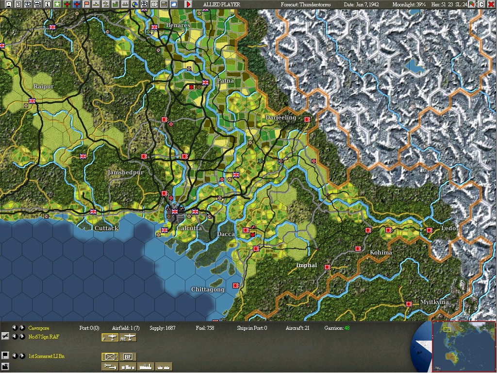Viewport: 497px width, 373px height.
Task: Click the Forecast: Thunderstorms text
Action: pyautogui.click(x=306, y=4)
